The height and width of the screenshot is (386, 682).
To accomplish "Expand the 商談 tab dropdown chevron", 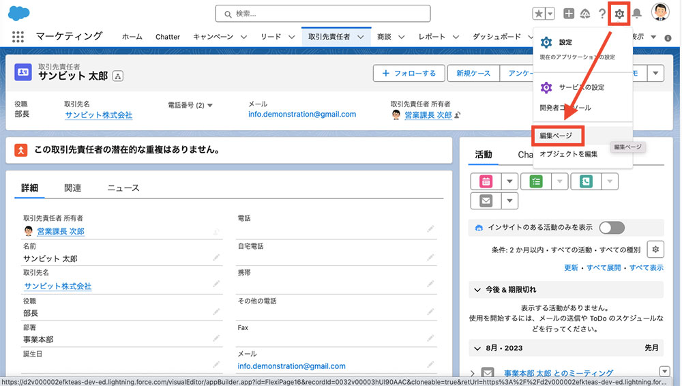I will (x=401, y=37).
